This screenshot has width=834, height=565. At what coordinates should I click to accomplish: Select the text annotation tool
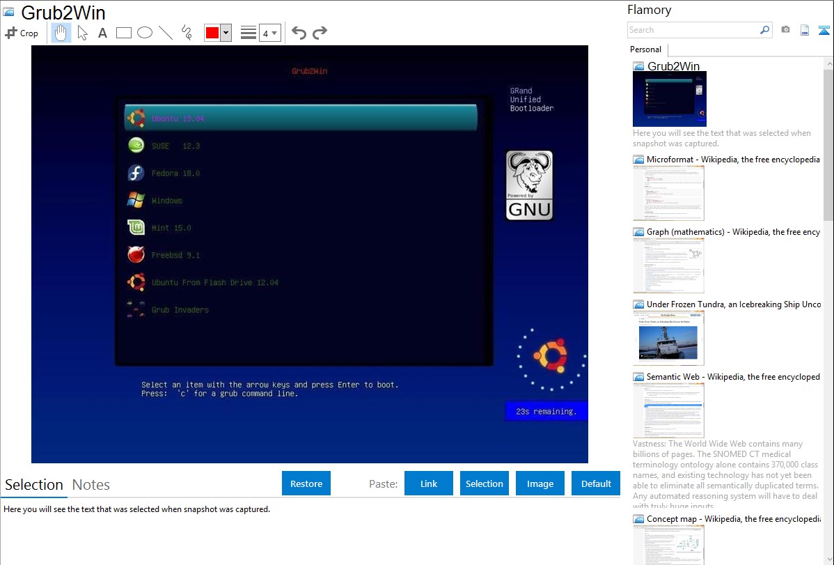coord(102,33)
